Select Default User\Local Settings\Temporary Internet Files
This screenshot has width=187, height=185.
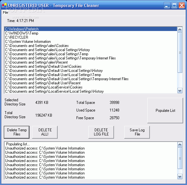point(91,79)
